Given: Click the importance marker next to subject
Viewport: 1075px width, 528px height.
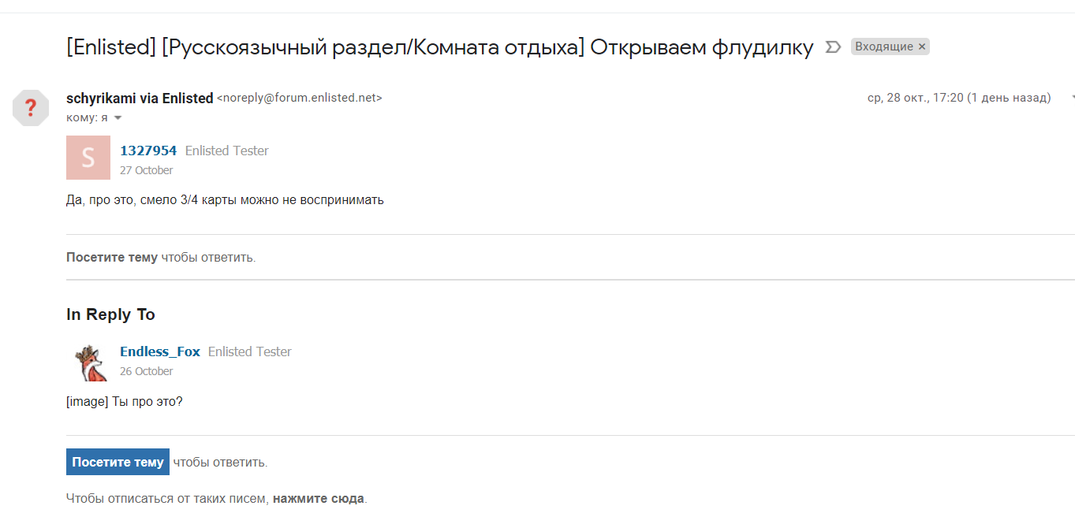Looking at the screenshot, I should pos(832,47).
